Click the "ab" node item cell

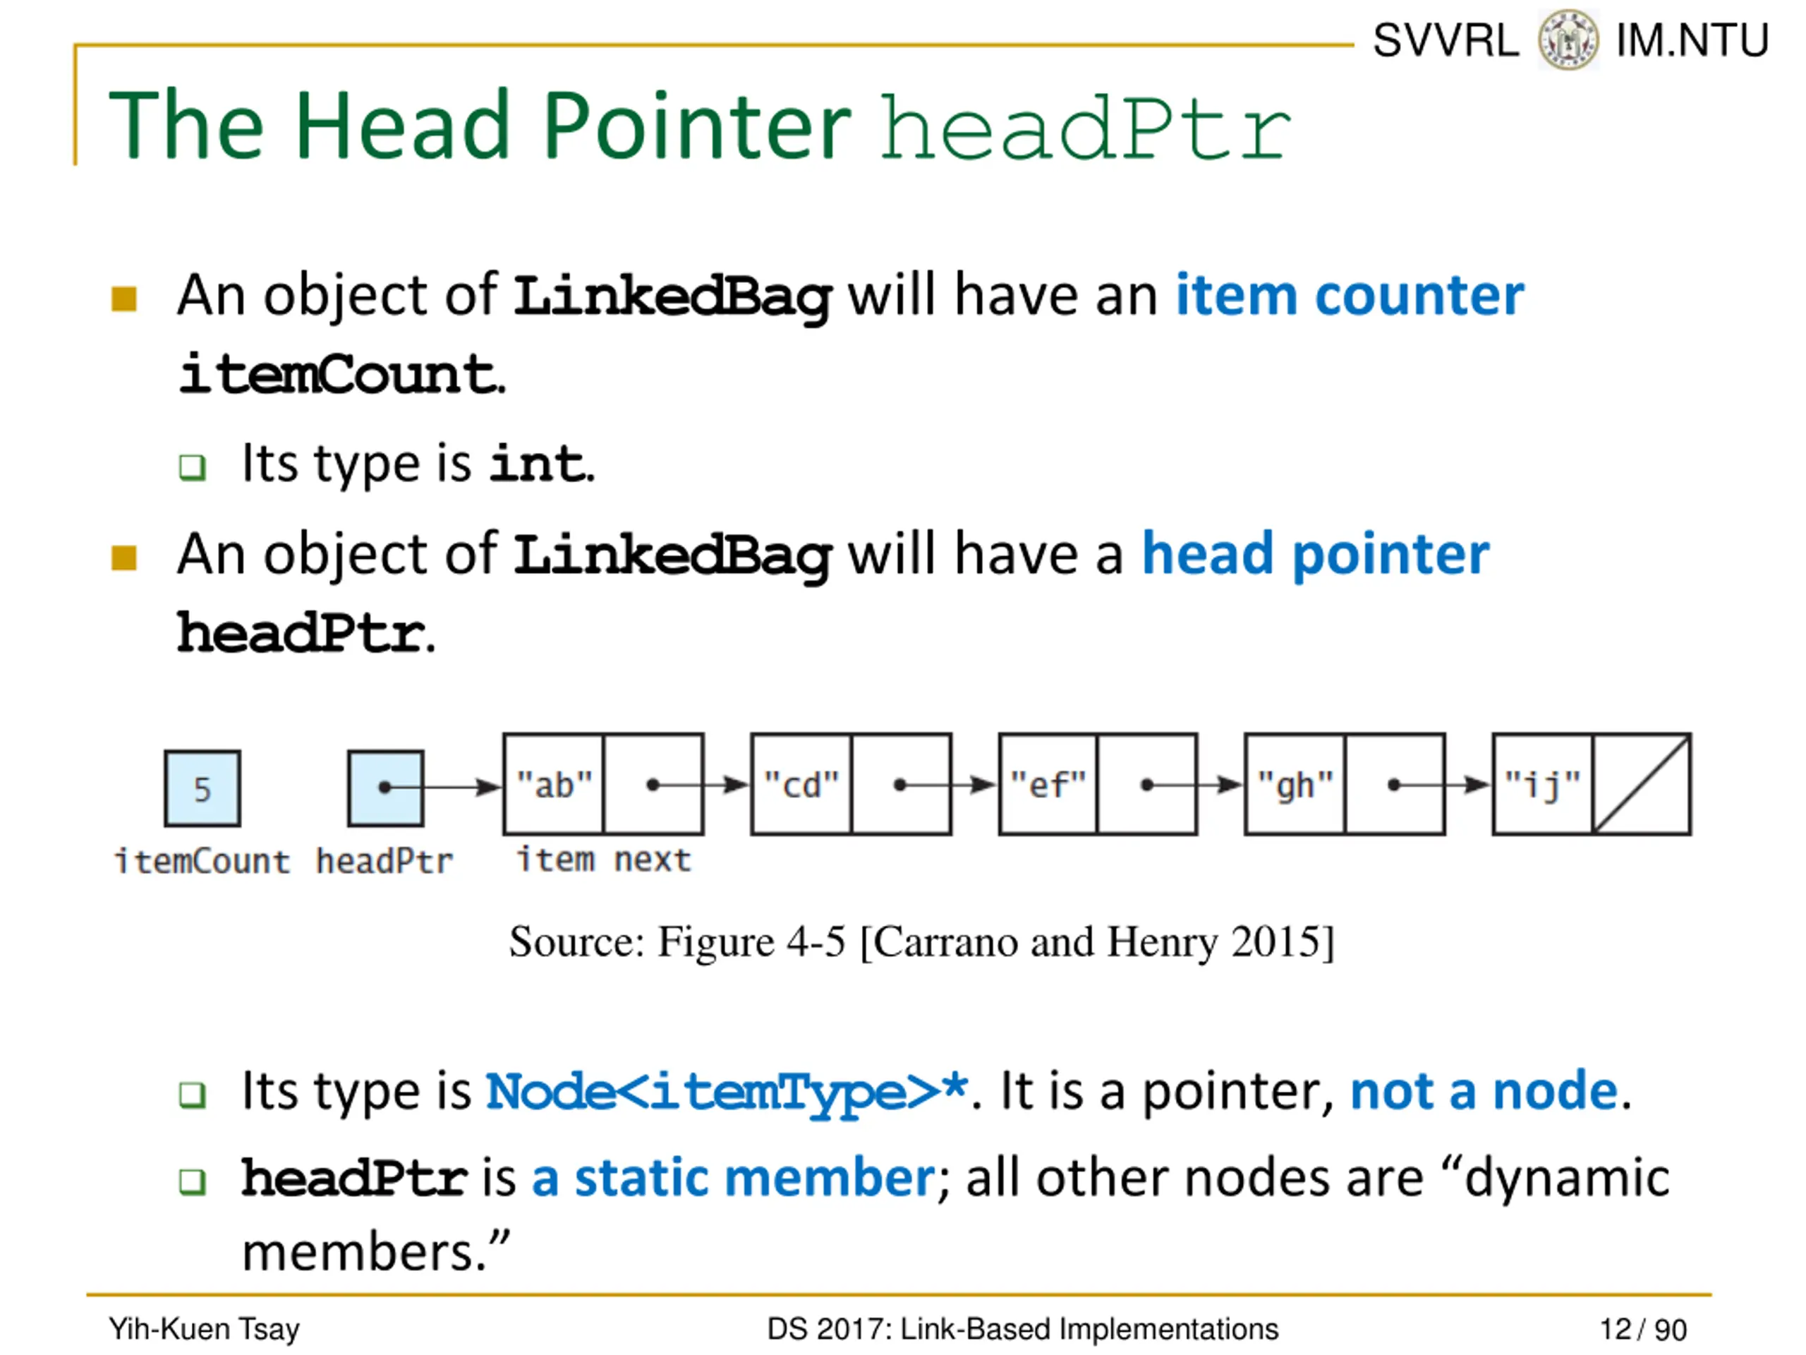pyautogui.click(x=554, y=784)
